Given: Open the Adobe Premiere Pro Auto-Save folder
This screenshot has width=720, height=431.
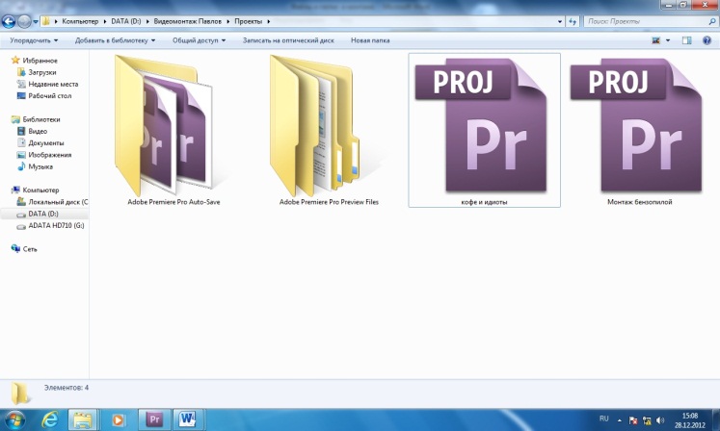Looking at the screenshot, I should (x=173, y=130).
